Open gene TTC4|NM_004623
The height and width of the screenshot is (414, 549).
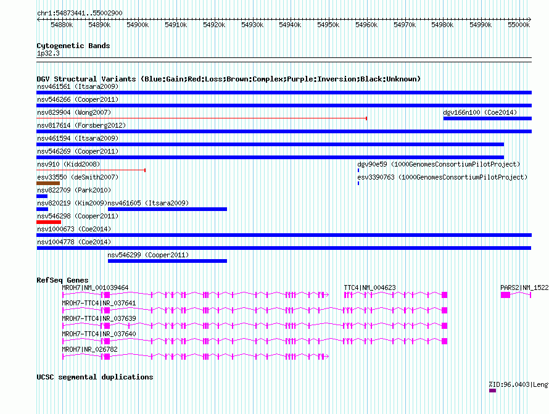click(x=395, y=295)
